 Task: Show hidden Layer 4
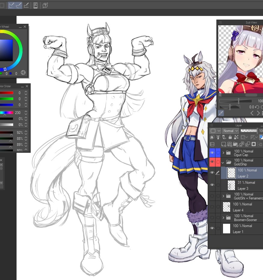[x=212, y=207]
